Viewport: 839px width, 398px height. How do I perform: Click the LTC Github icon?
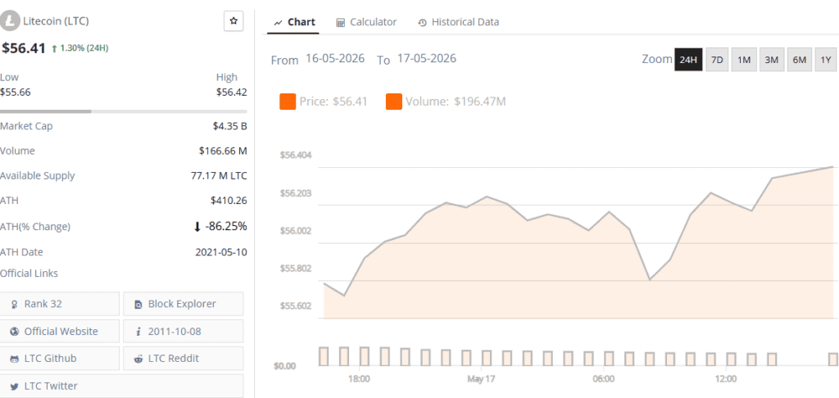click(x=15, y=359)
